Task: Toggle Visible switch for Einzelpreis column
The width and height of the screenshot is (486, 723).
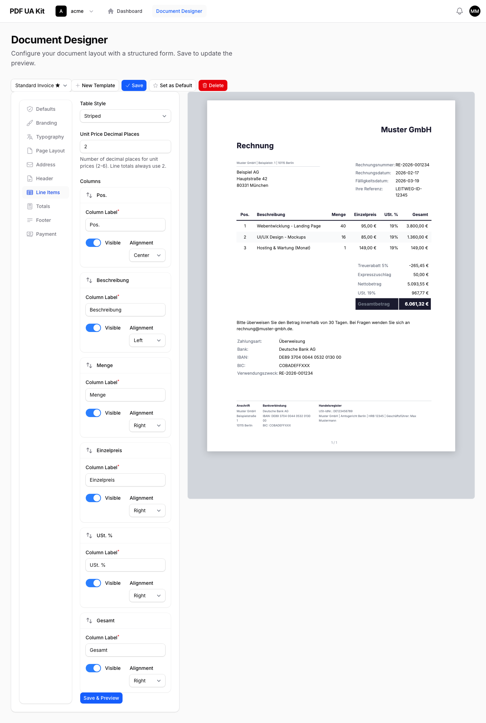Action: 93,498
